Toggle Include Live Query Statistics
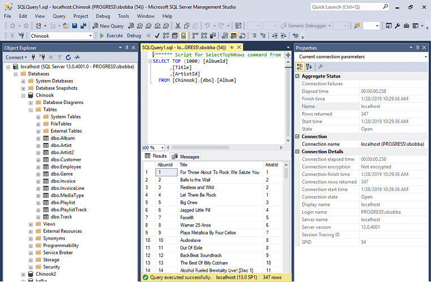The width and height of the screenshot is (431, 282). click(x=204, y=36)
